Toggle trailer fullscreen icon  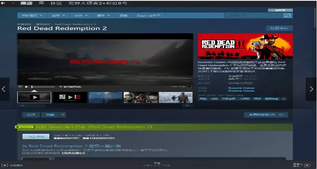(x=189, y=87)
